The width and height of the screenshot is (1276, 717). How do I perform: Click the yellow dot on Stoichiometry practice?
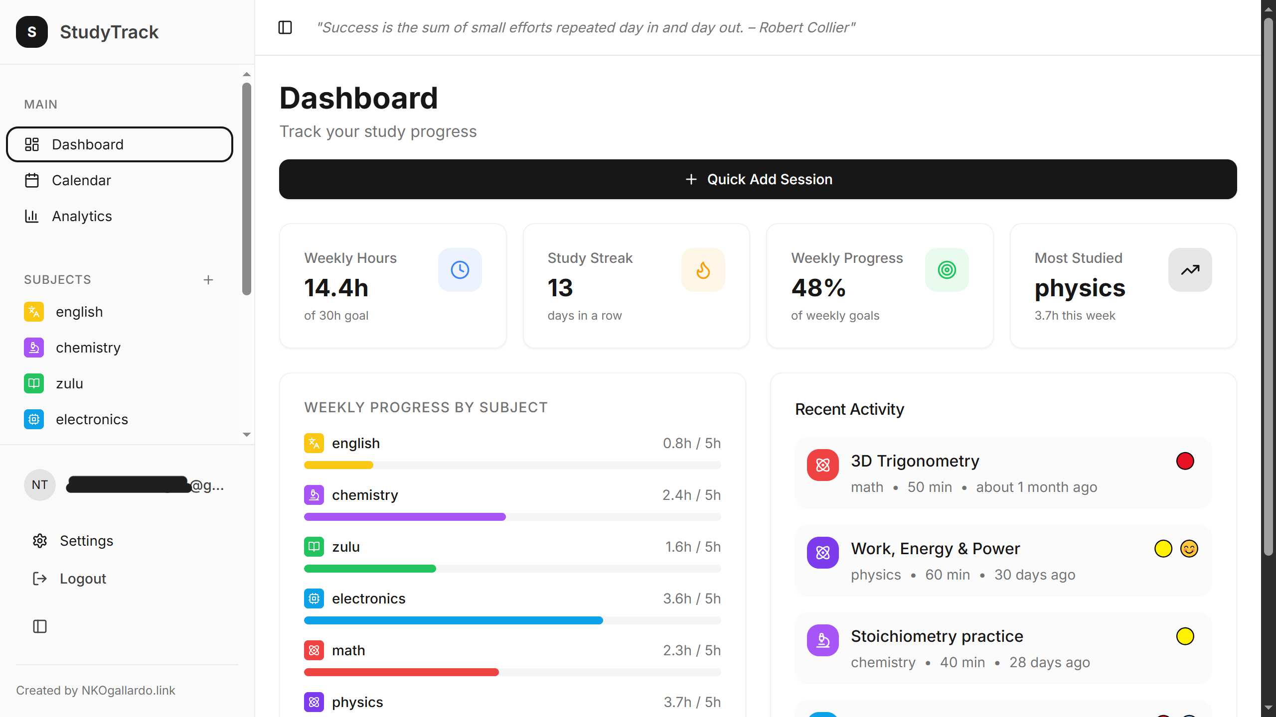coord(1185,636)
